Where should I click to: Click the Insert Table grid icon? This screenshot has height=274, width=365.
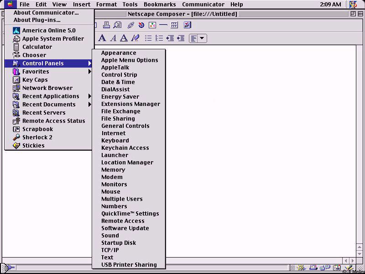[174, 25]
